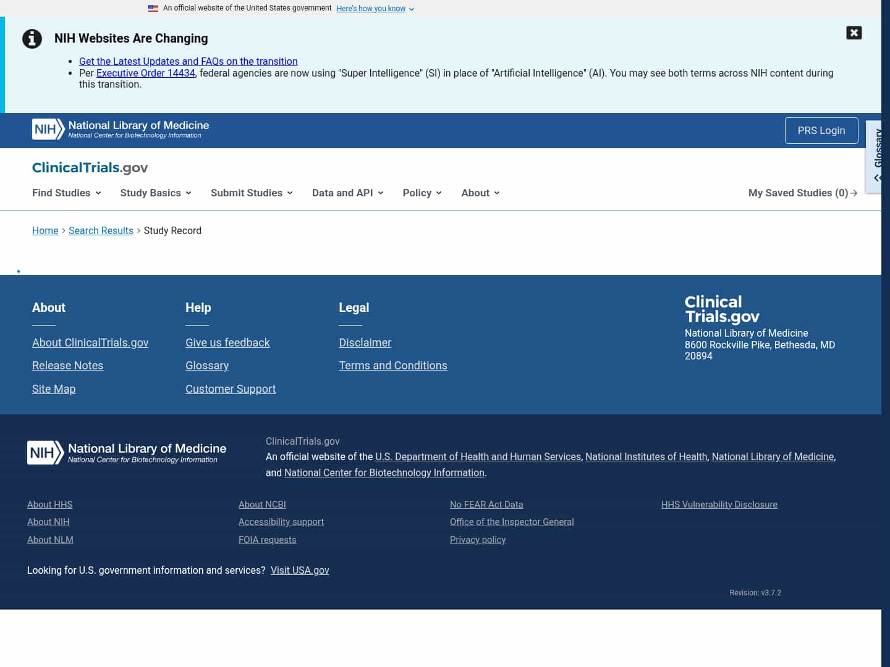This screenshot has width=890, height=667.
Task: Open the Latest Updates and FAQs link
Action: (189, 61)
